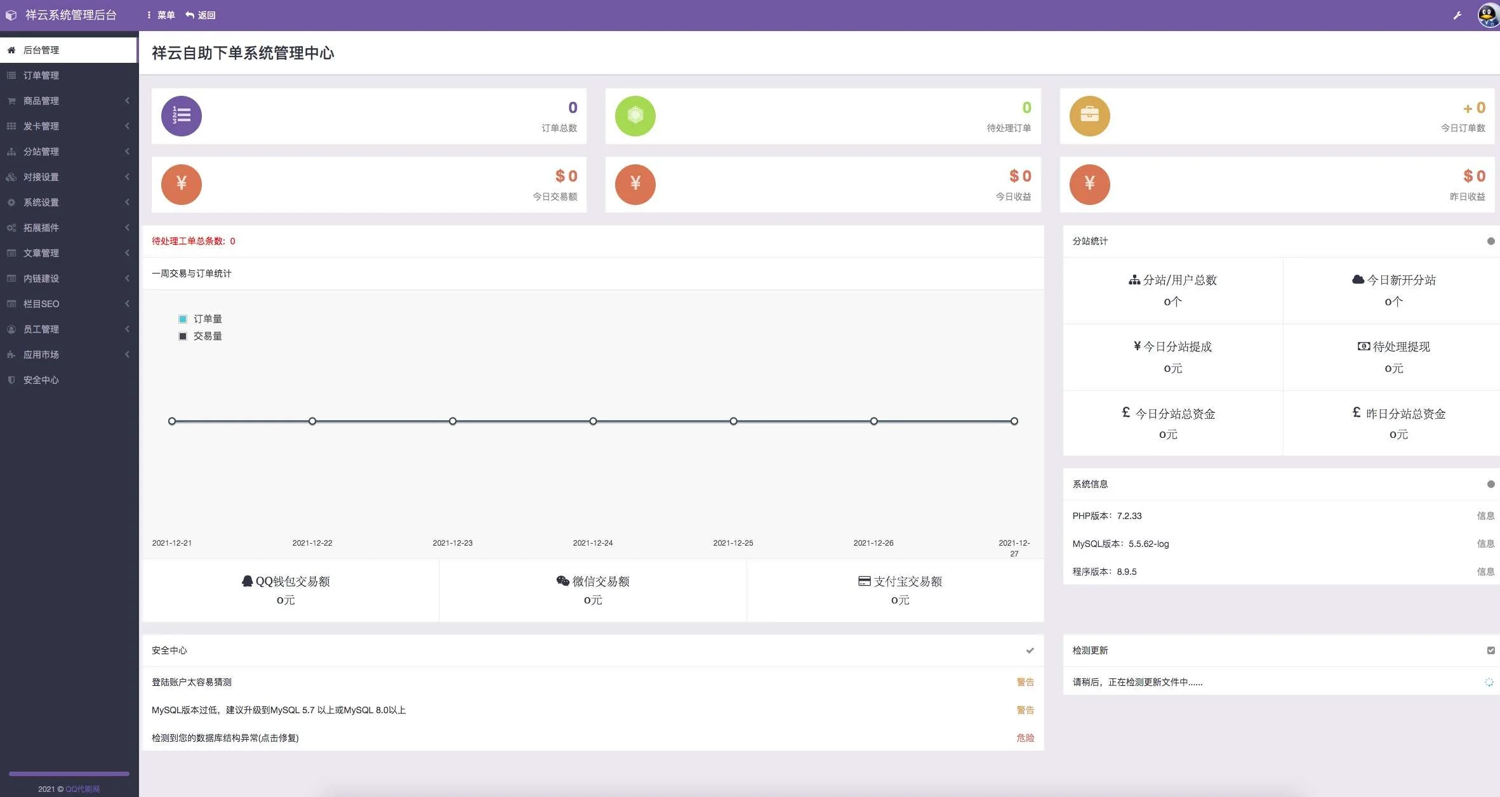Click the 检测更新 panel checkbox icon
Image resolution: width=1500 pixels, height=797 pixels.
pos(1490,650)
